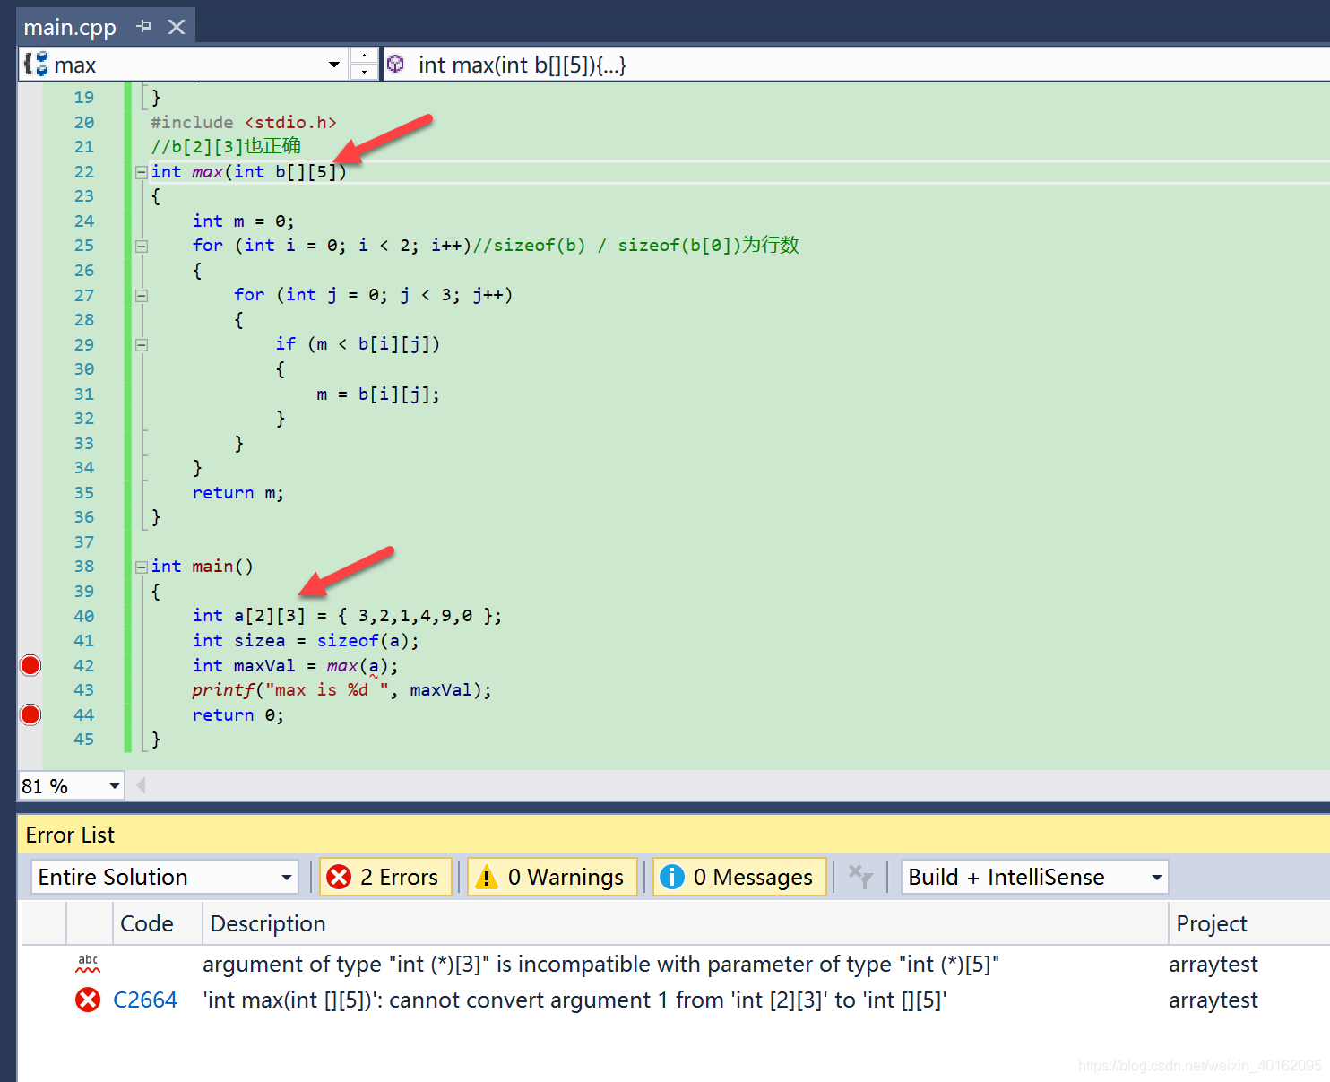The height and width of the screenshot is (1082, 1330).
Task: Remove the breakpoint on line 44
Action: [30, 714]
